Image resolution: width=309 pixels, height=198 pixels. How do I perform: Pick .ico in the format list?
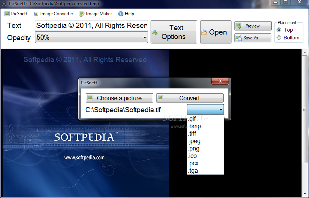tap(205, 156)
